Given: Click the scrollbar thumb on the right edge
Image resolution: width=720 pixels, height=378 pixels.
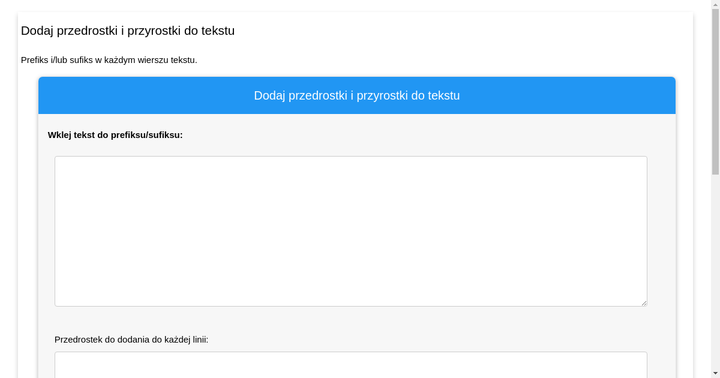Looking at the screenshot, I should point(715,90).
